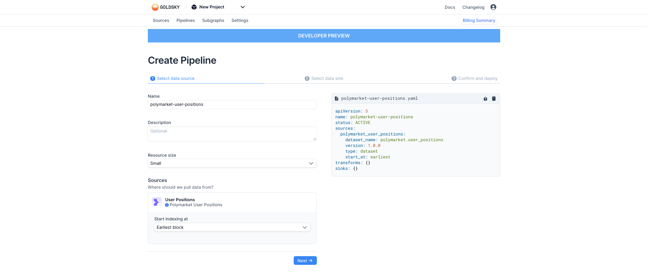Click the Developer Preview banner
648x277 pixels.
pos(324,36)
